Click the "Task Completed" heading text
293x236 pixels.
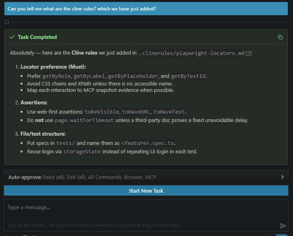click(37, 37)
